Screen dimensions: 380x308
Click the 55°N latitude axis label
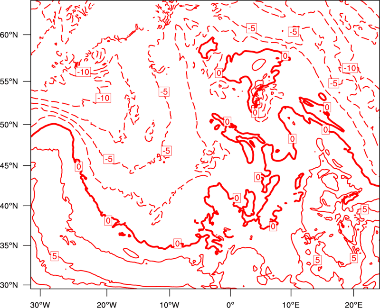pos(9,82)
